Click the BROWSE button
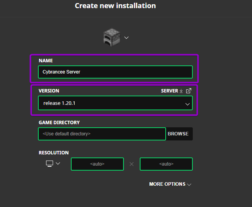This screenshot has width=252, height=207. 178,134
